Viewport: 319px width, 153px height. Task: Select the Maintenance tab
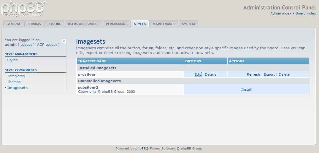click(164, 24)
